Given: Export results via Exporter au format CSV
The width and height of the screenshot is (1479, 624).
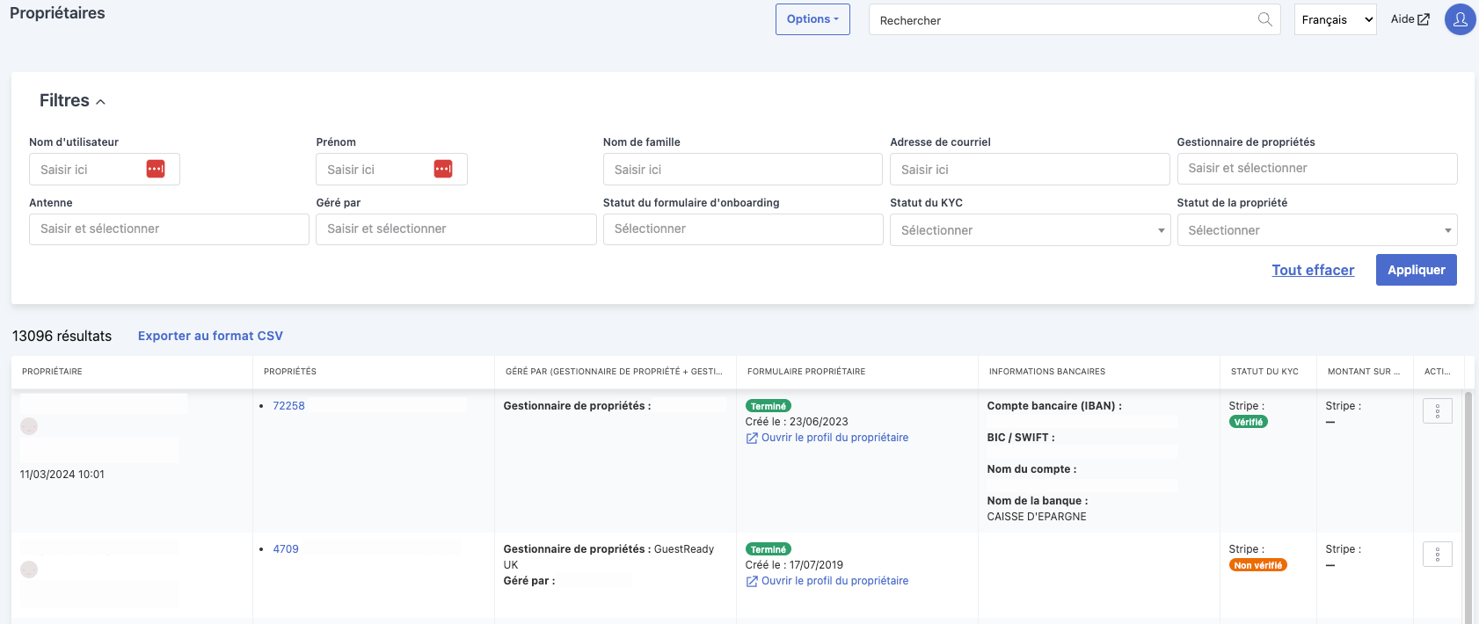Looking at the screenshot, I should coord(210,336).
